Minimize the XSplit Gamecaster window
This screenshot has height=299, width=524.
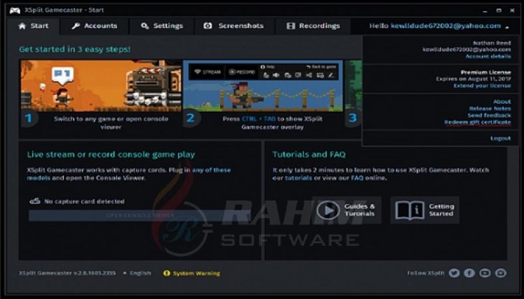click(x=485, y=11)
